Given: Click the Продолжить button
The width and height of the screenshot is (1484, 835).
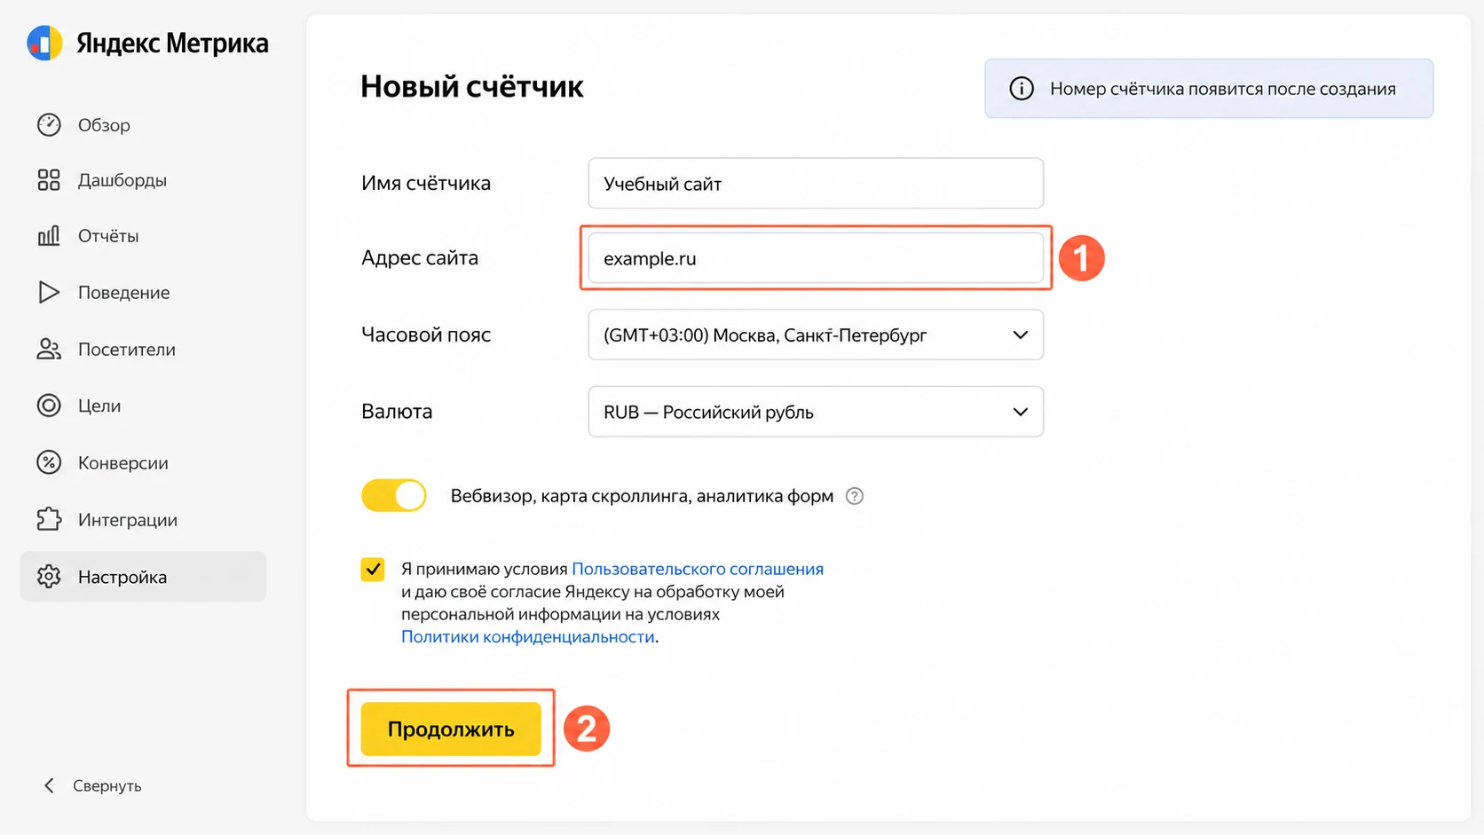Looking at the screenshot, I should click(x=451, y=729).
